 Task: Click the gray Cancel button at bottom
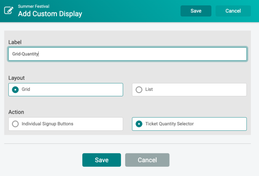[147, 160]
